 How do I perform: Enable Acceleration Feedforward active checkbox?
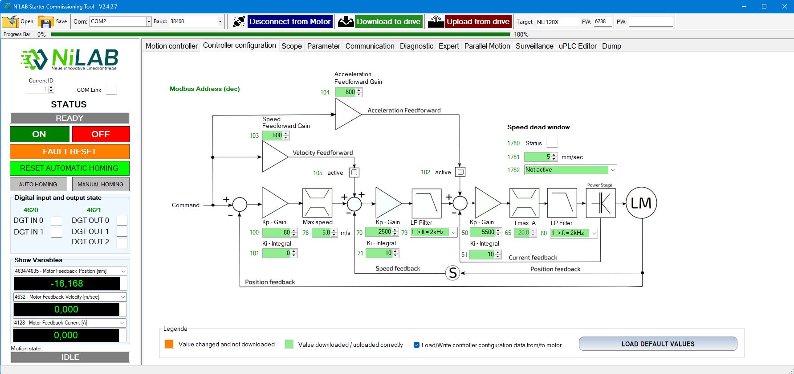coord(460,172)
